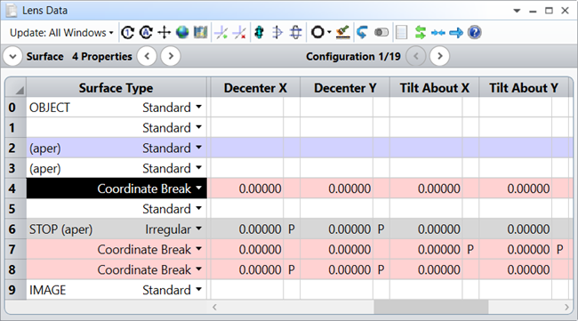Click the green swap arrows icon
Viewport: 578px width, 321px height.
point(421,33)
